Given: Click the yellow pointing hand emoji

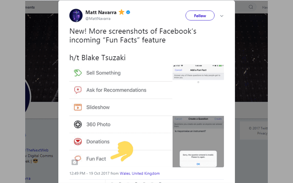Looking at the screenshot, I should pos(121,151).
